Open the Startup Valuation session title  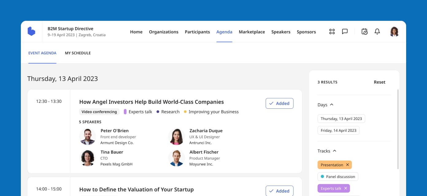pos(137,190)
